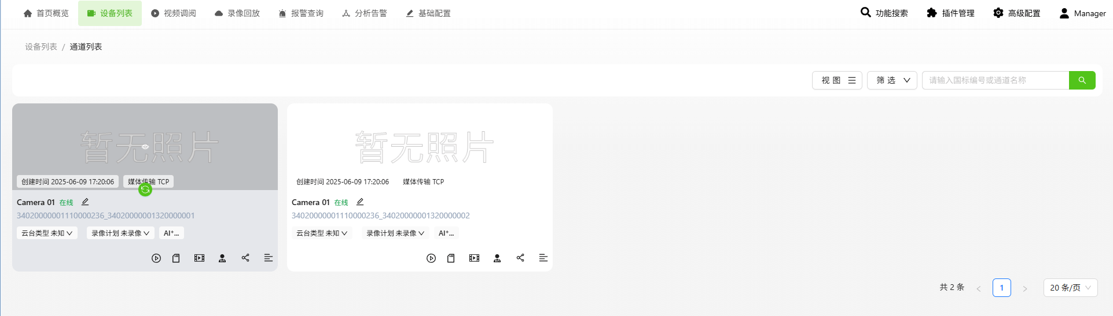
Task: Open the 高级配置 advanced settings
Action: [x=1016, y=13]
